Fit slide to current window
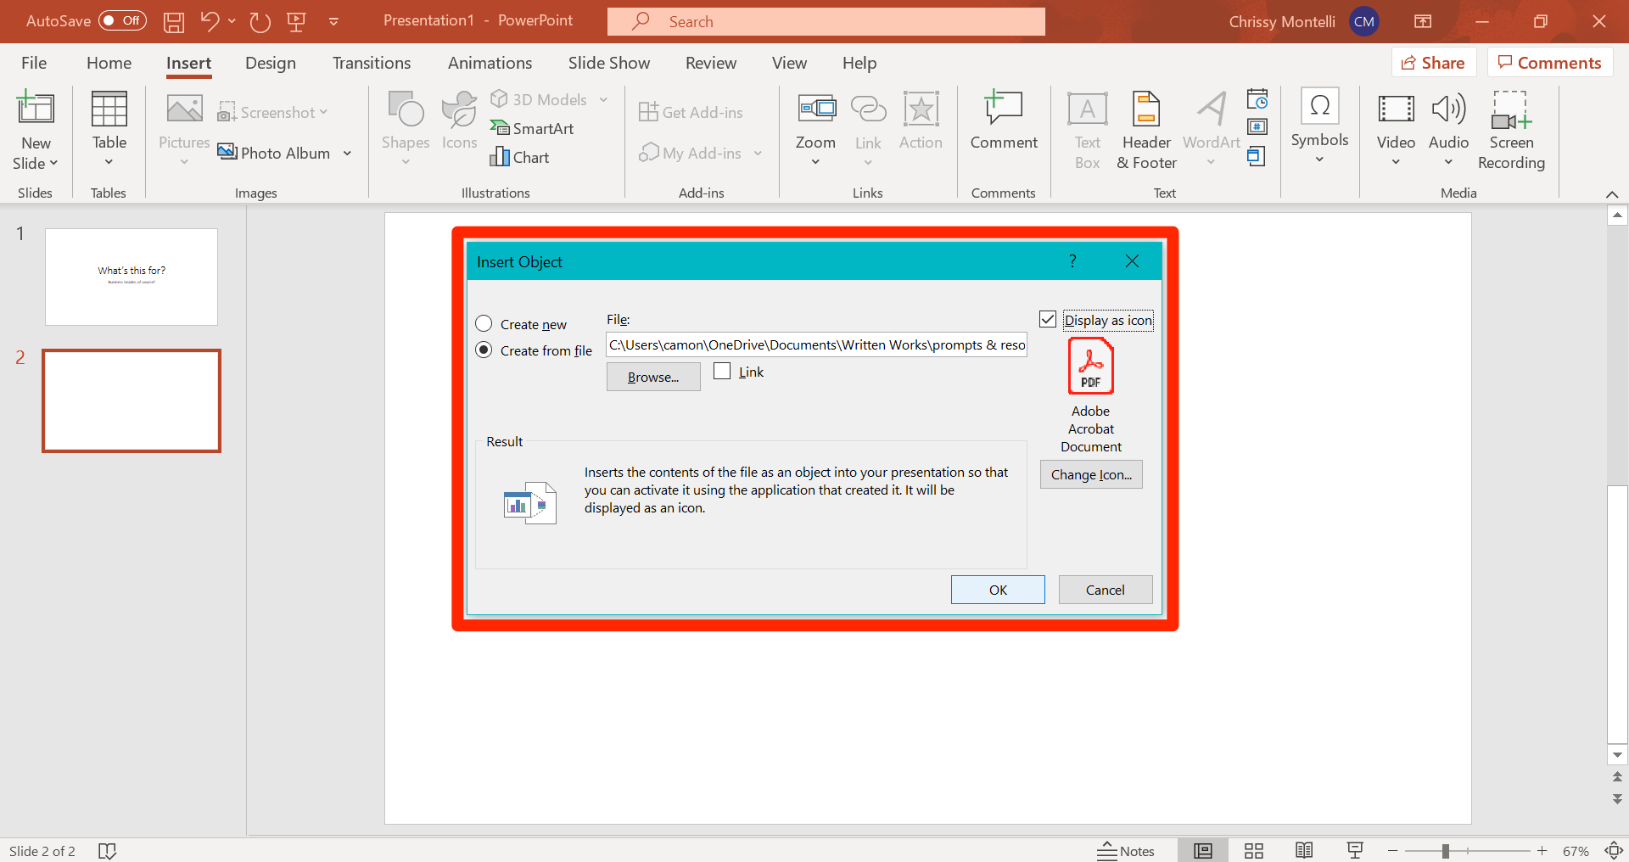The height and width of the screenshot is (862, 1629). (x=1614, y=850)
